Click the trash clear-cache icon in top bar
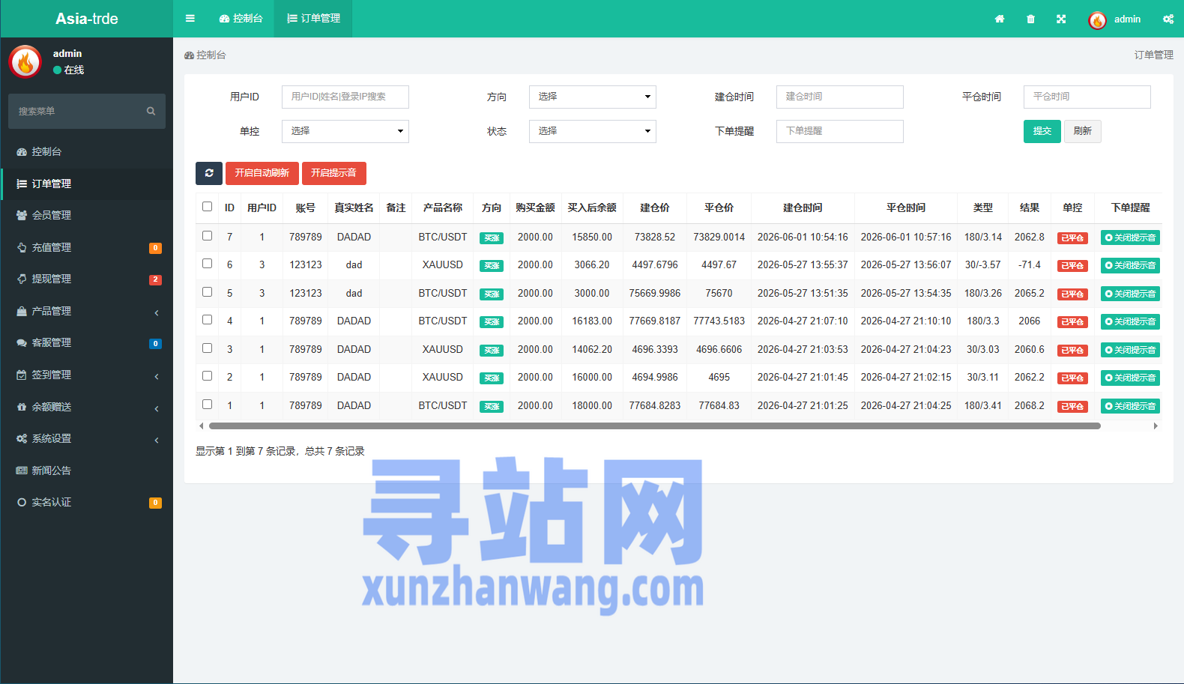Image resolution: width=1184 pixels, height=684 pixels. tap(1030, 19)
